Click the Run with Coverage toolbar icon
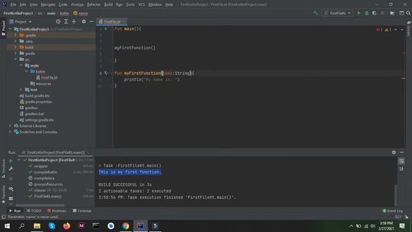The image size is (412, 232). (375, 13)
